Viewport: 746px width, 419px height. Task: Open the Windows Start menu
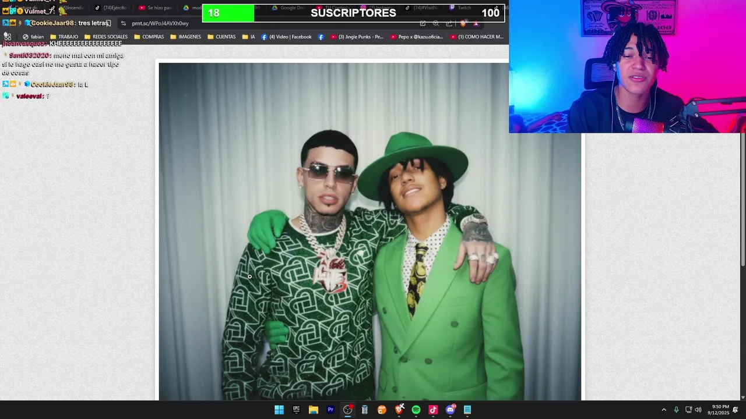tap(279, 410)
